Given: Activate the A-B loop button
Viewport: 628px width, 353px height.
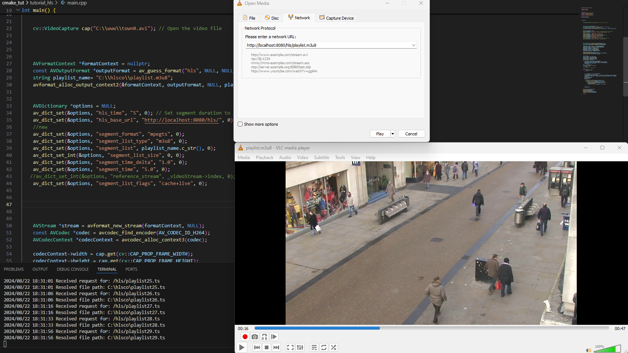Looking at the screenshot, I should click(x=264, y=337).
